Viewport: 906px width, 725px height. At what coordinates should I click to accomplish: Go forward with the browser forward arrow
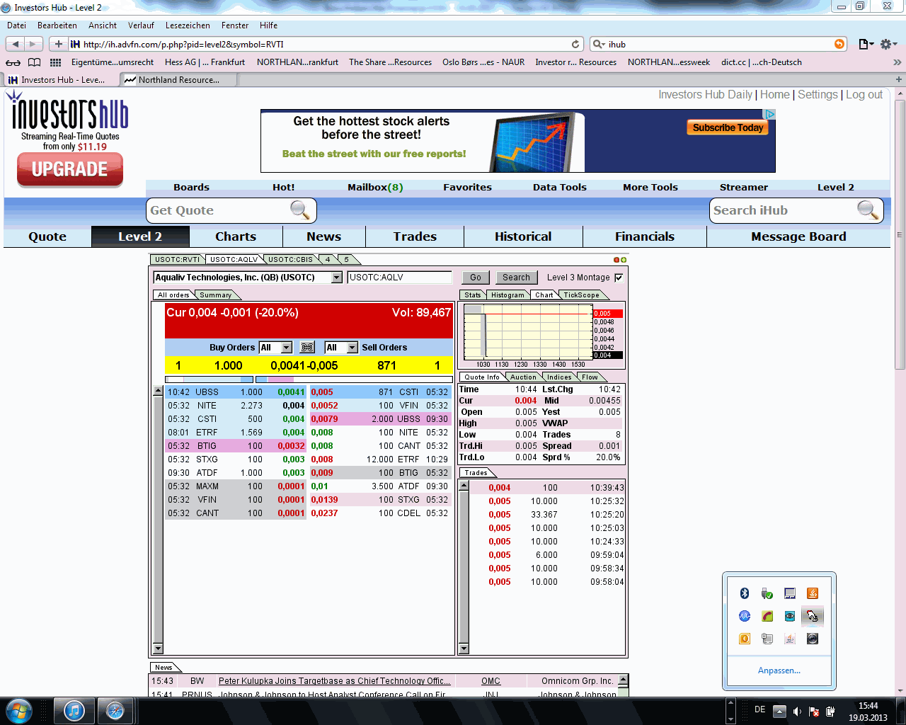33,44
